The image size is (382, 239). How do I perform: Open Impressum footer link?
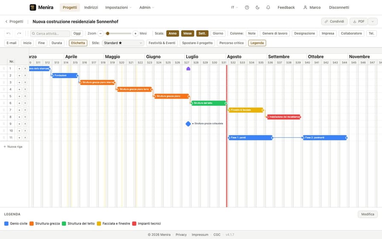pos(200,235)
